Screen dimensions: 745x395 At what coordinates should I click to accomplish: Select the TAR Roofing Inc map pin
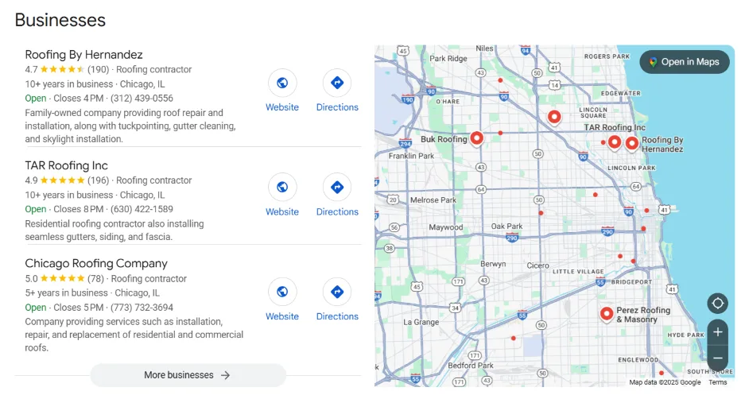tap(615, 141)
